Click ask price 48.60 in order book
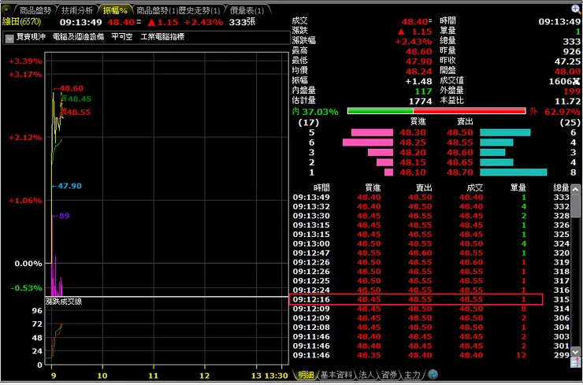 tap(460, 153)
